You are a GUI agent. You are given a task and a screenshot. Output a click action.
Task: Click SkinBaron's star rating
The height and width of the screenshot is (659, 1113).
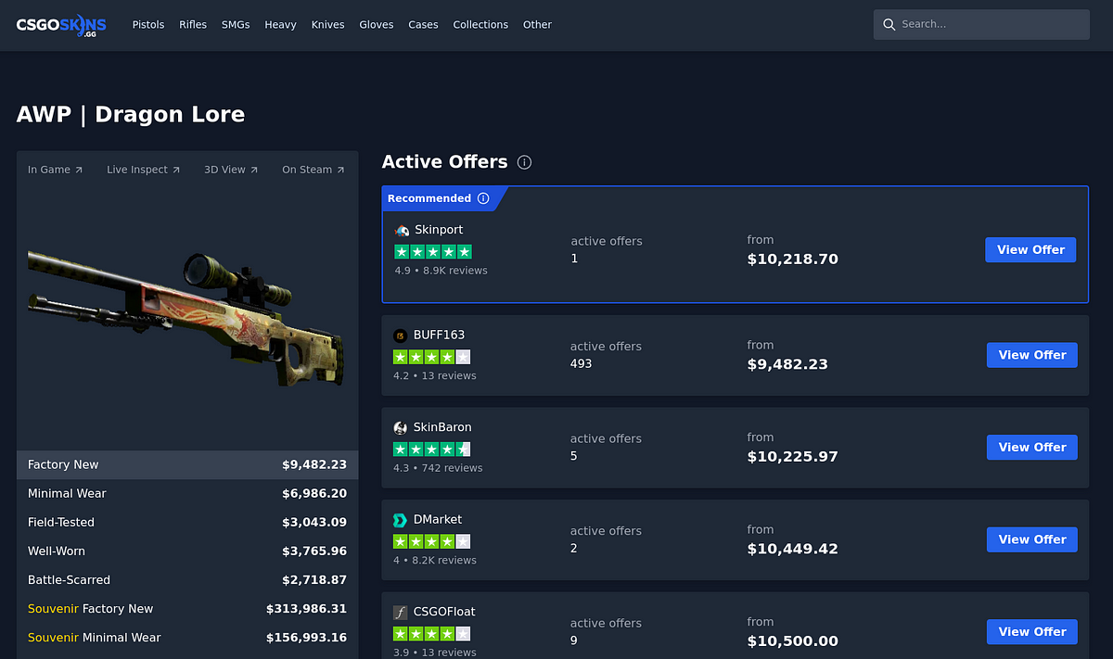431,450
